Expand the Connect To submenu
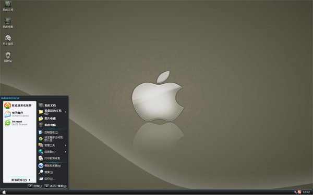The height and width of the screenshot is (195, 313). click(x=53, y=152)
